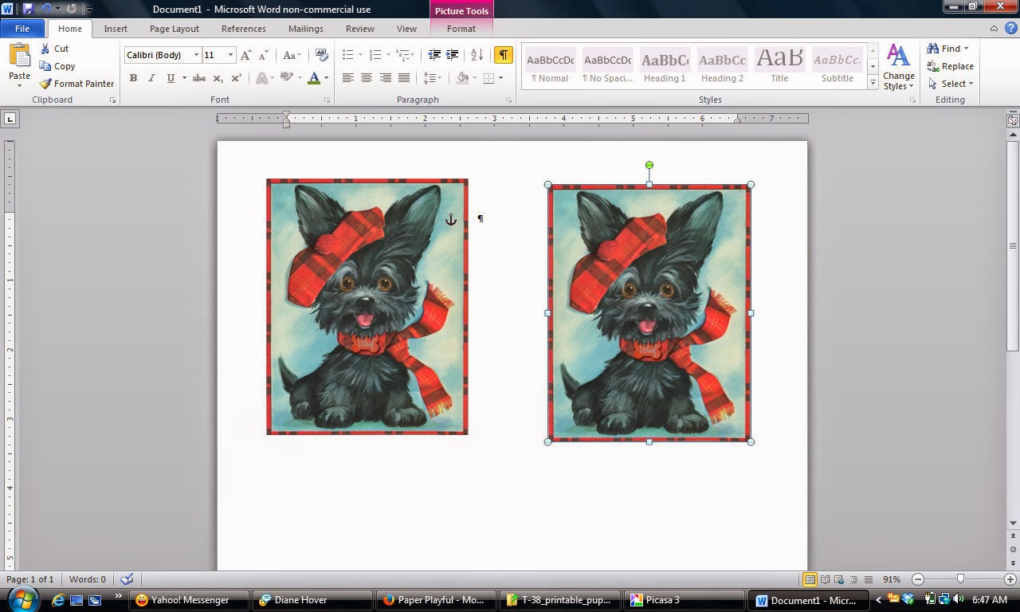Viewport: 1020px width, 612px height.
Task: Toggle Underline formatting
Action: 170,78
